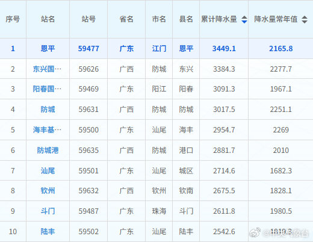
Task: Click the 广东 province cell in row 1
Action: tap(126, 49)
